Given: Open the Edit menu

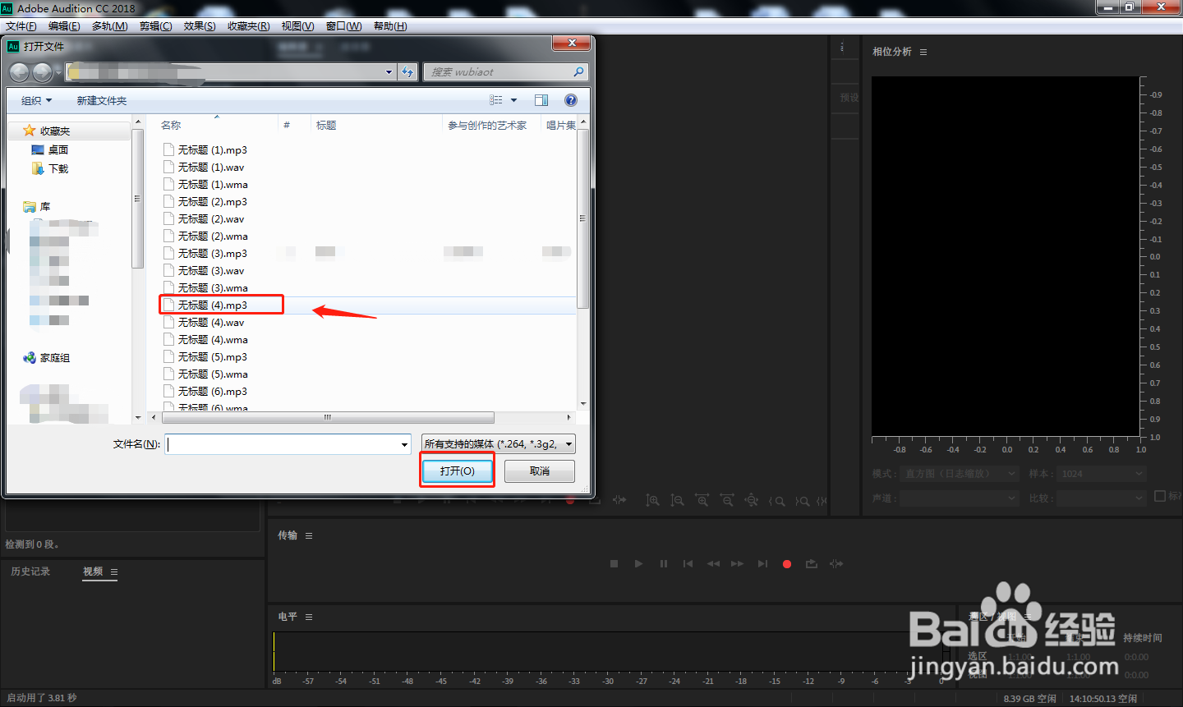Looking at the screenshot, I should tap(64, 26).
